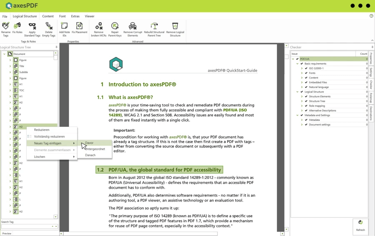Open the Properties side tab

(371, 59)
